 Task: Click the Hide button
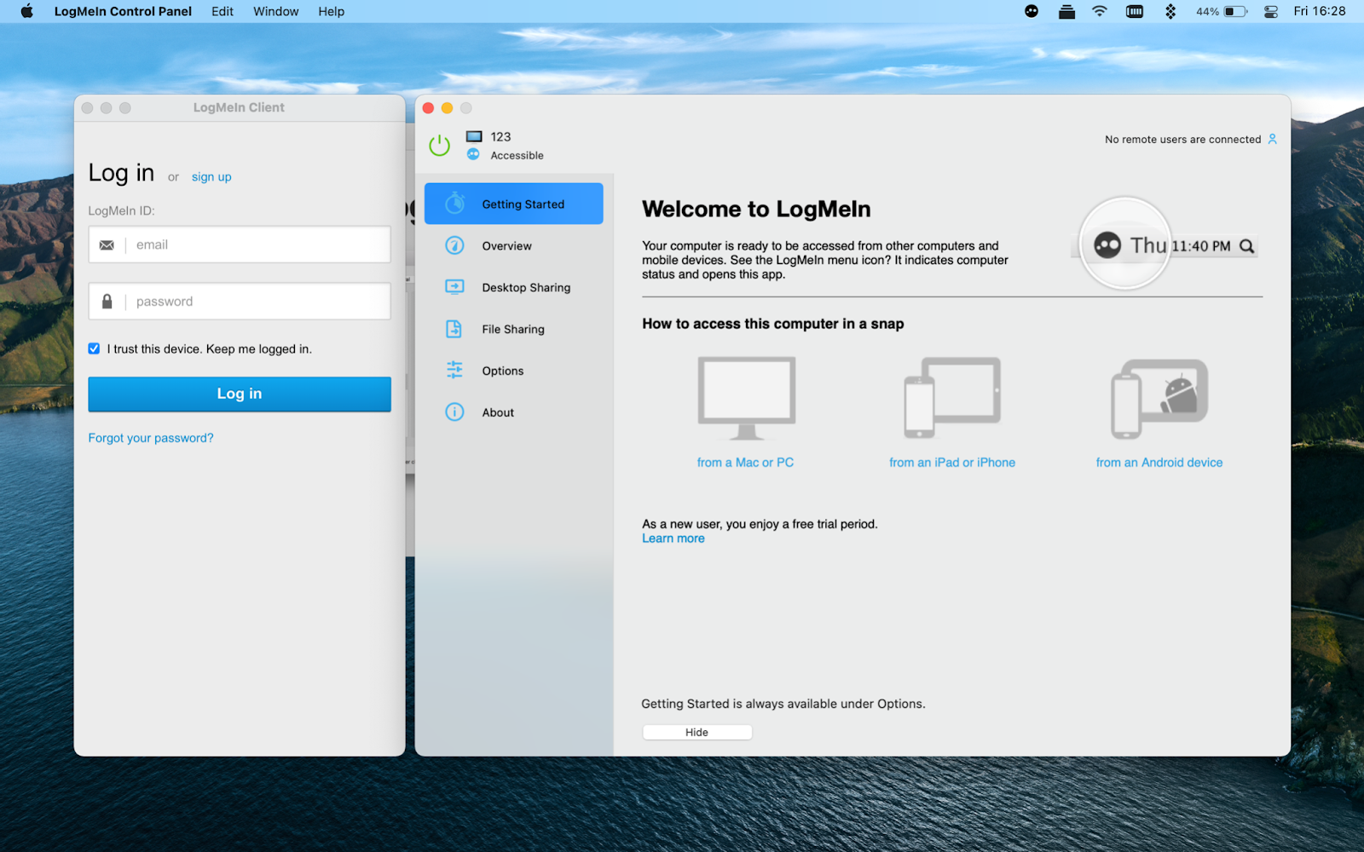pos(696,732)
